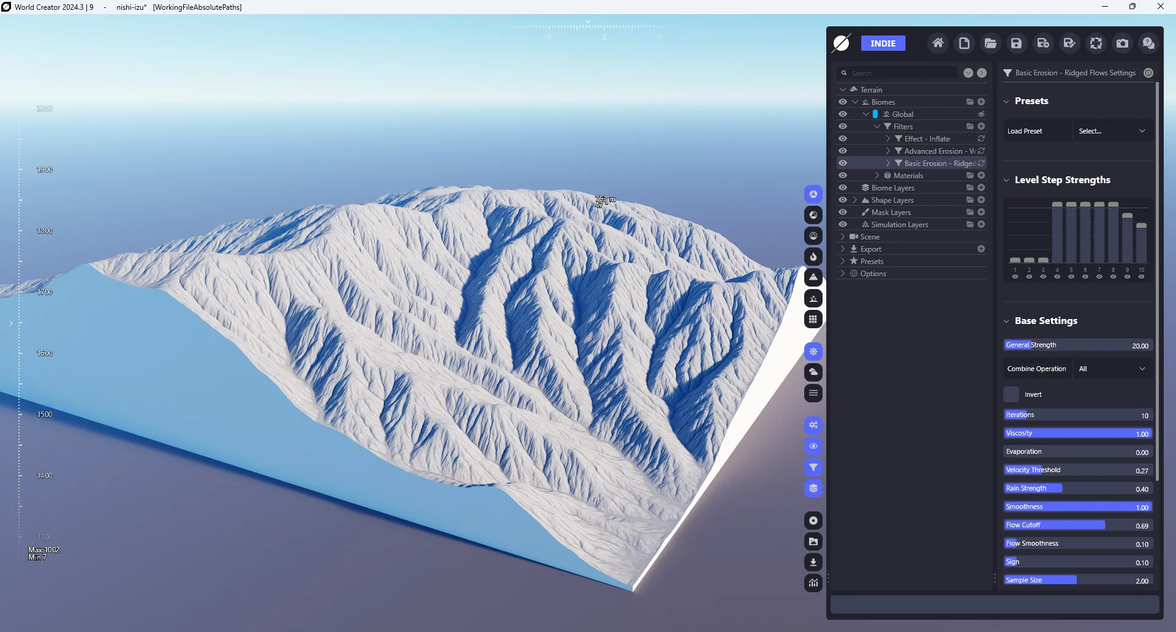Click the Save project icon

pos(1017,43)
